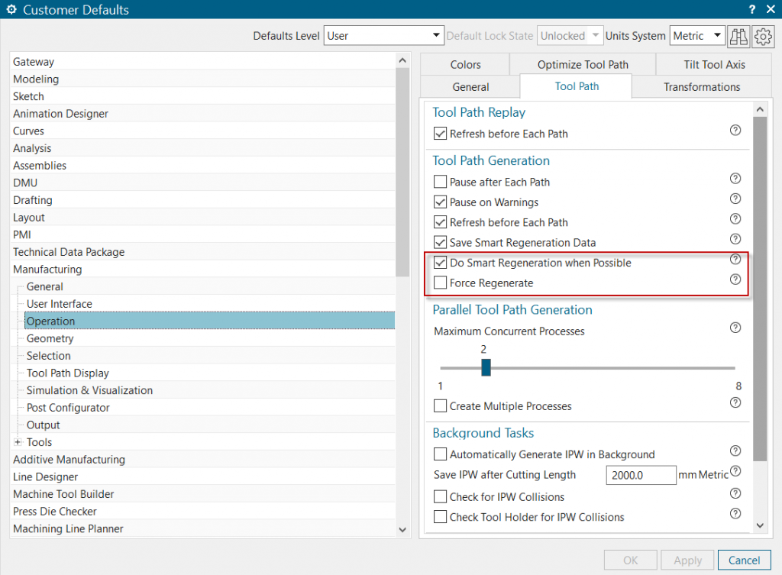The height and width of the screenshot is (575, 782).
Task: Click help icon for Maximum Concurrent Processes
Action: pos(735,328)
